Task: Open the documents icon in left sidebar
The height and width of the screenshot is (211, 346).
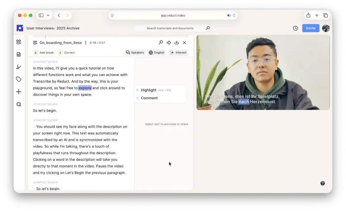Action: pos(19,54)
